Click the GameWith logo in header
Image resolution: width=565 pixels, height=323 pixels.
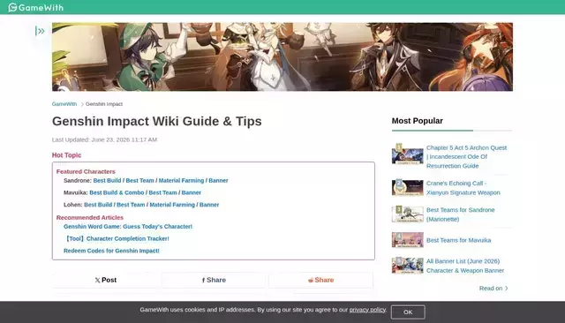click(x=35, y=7)
